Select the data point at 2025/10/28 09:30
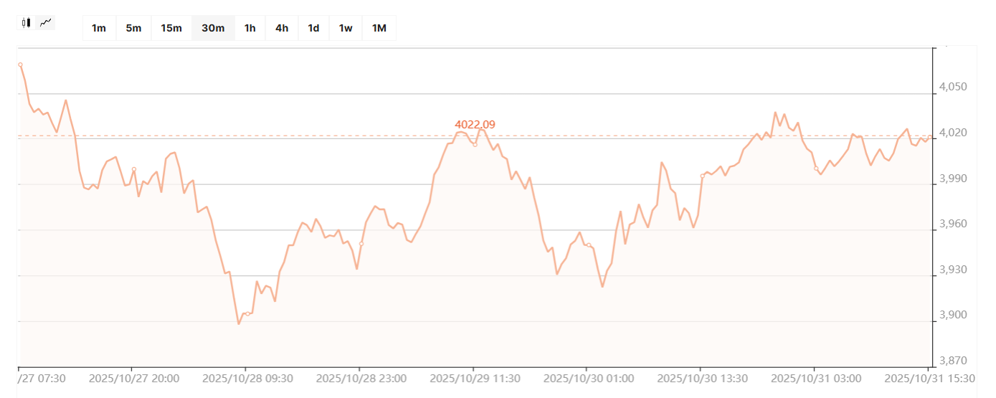This screenshot has height=398, width=996. click(247, 313)
